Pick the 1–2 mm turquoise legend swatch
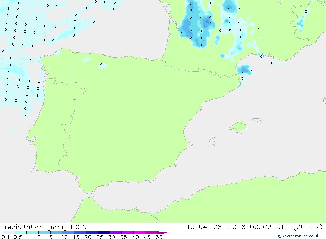The height and width of the screenshot is (239, 326). (x=32, y=232)
